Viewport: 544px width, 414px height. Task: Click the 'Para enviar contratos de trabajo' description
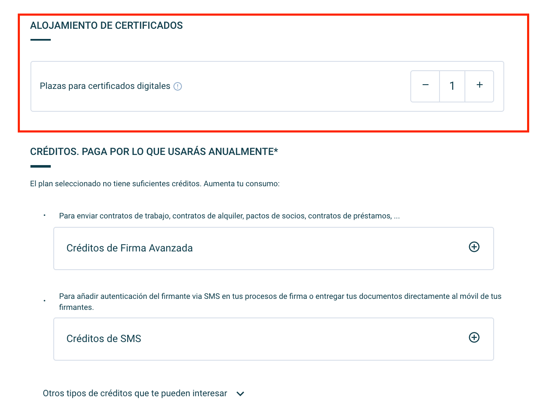(229, 216)
